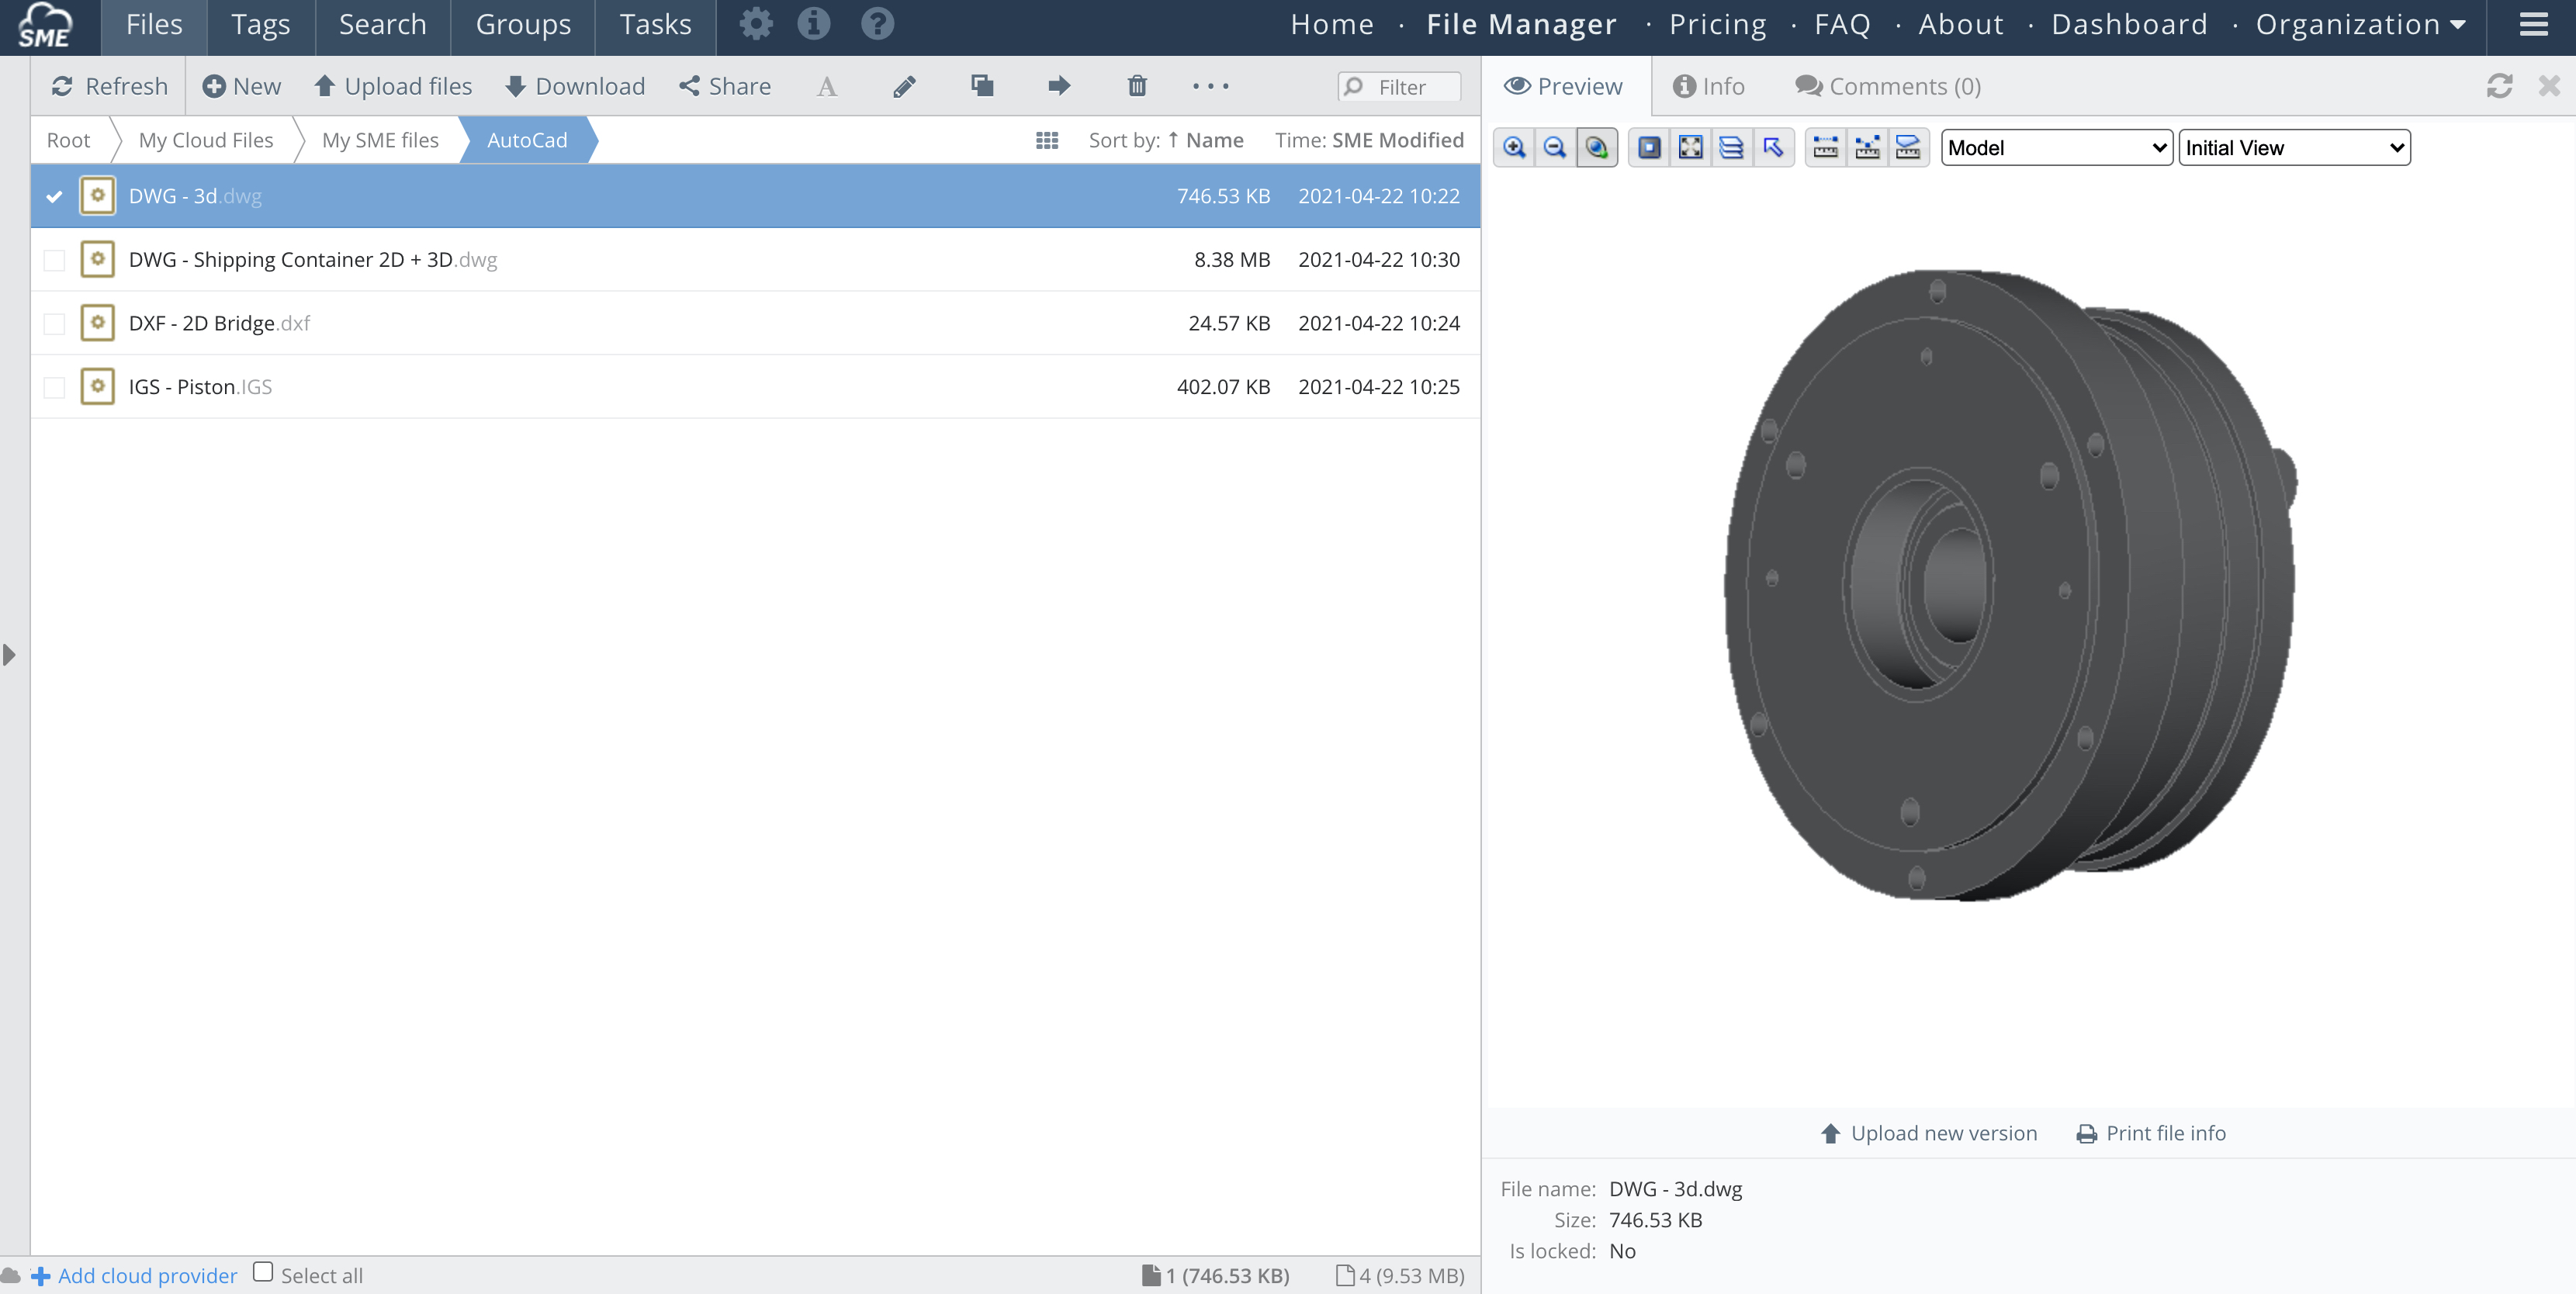Click the fit-to-window expand arrows icon
This screenshot has height=1294, width=2576.
tap(1690, 148)
